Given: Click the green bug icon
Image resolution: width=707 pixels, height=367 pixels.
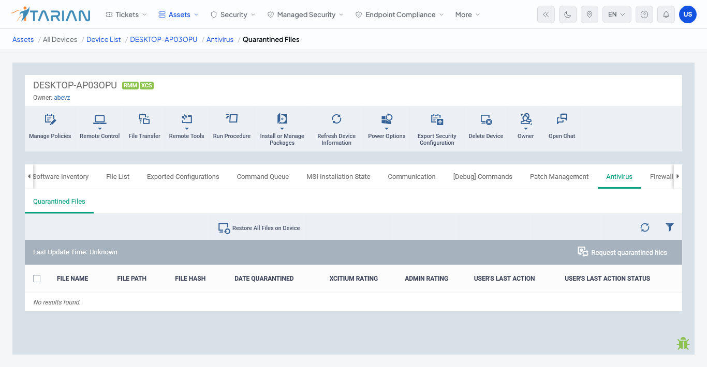Looking at the screenshot, I should click(x=683, y=343).
